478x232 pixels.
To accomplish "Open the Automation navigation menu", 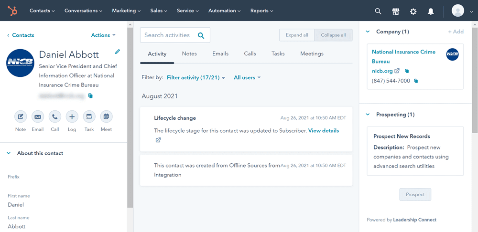I will point(224,11).
